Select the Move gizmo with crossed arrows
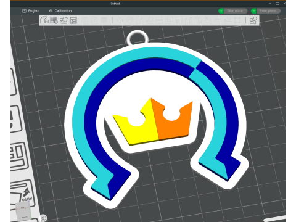The image size is (296, 222). pos(120,20)
